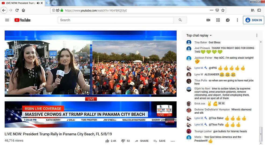Bookmark this page with the star icon

[x=223, y=10]
